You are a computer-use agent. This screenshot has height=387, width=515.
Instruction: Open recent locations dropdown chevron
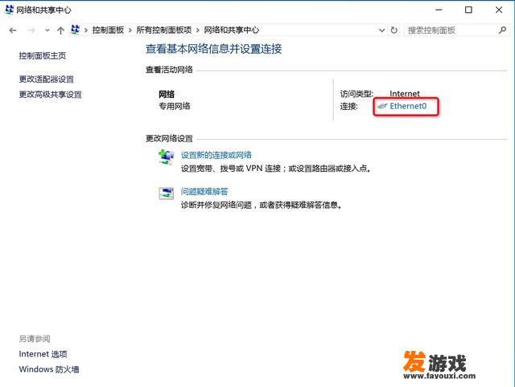pyautogui.click(x=47, y=31)
